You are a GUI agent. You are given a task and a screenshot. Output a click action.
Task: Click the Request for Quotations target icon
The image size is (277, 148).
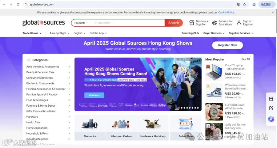click(x=215, y=23)
